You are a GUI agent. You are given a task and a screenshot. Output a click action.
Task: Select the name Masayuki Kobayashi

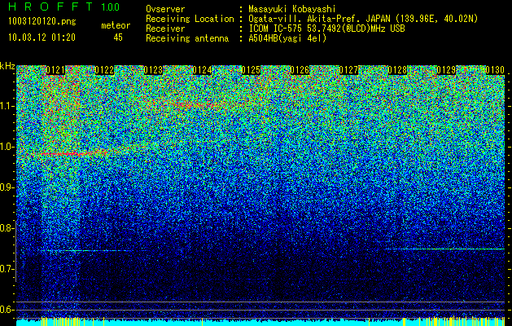click(292, 9)
